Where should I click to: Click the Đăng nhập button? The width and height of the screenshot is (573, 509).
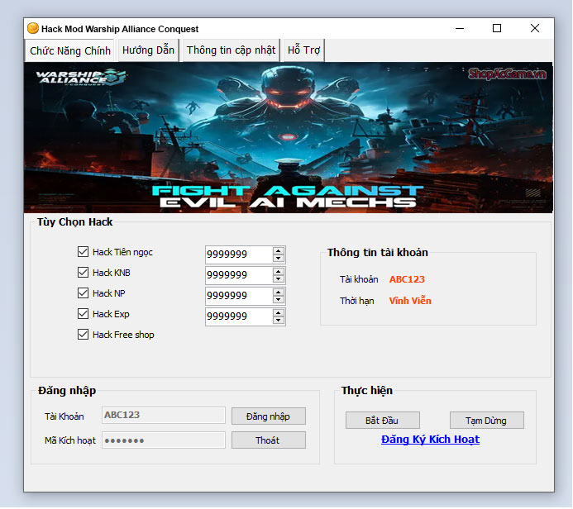coord(268,416)
